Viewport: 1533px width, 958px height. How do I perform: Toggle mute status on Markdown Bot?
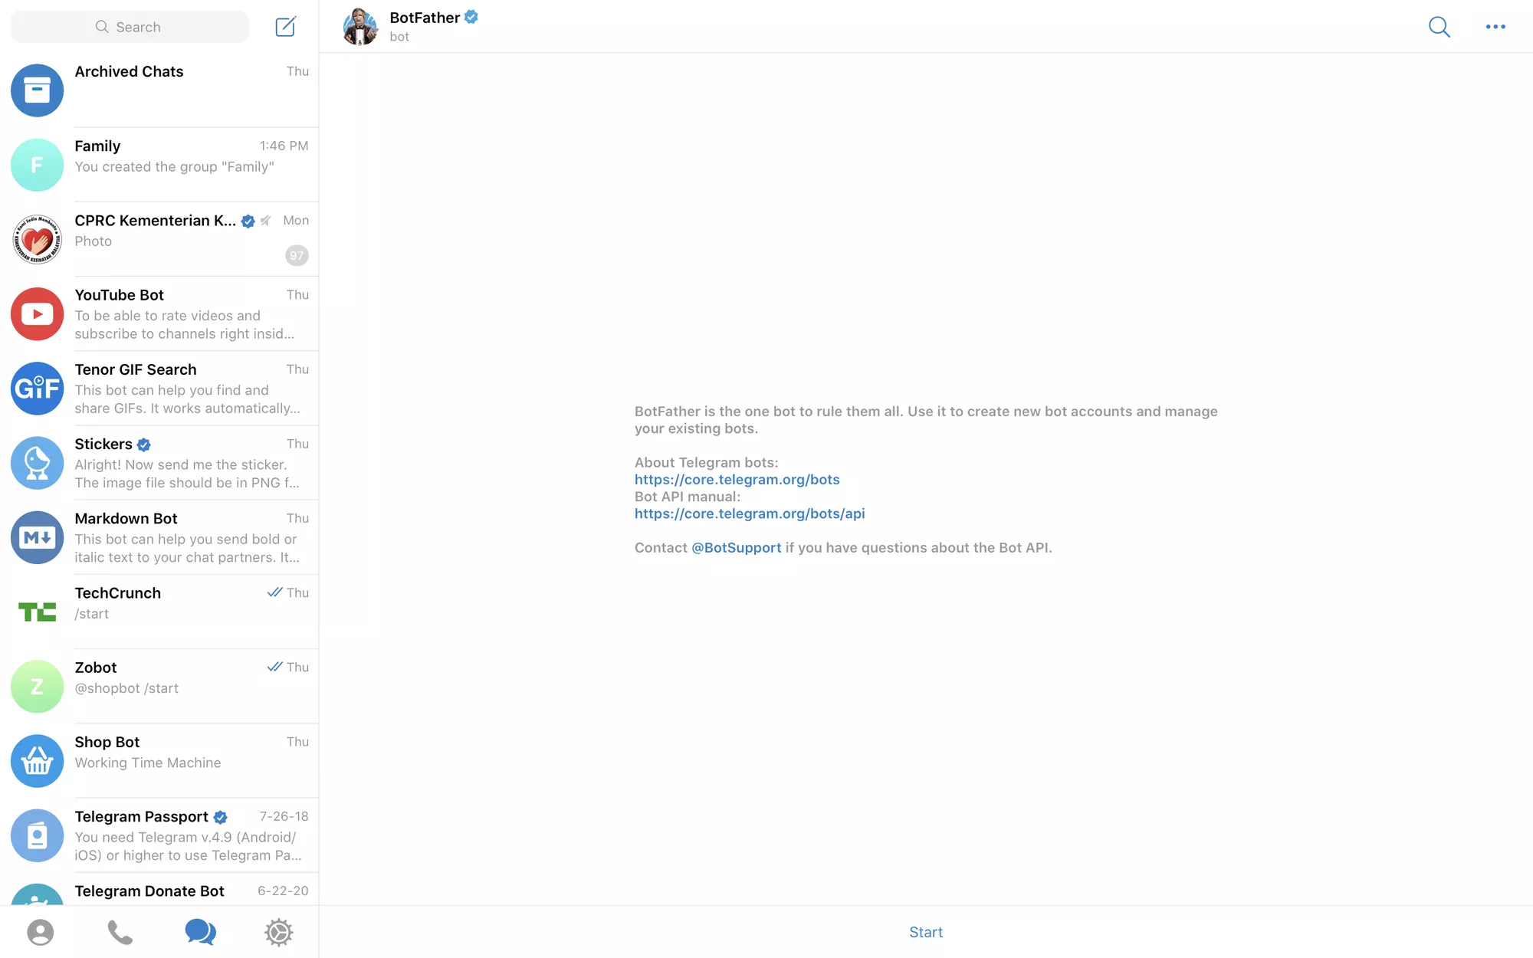coord(160,536)
